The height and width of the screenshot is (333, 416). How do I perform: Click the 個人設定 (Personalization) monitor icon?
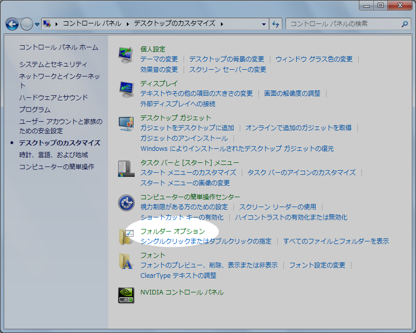(126, 54)
